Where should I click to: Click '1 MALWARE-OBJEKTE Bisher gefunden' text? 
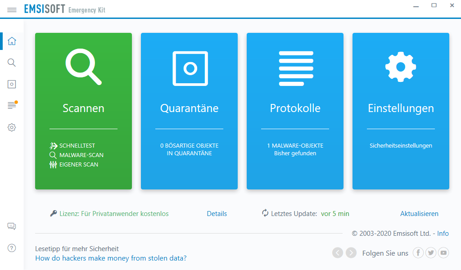tap(295, 149)
